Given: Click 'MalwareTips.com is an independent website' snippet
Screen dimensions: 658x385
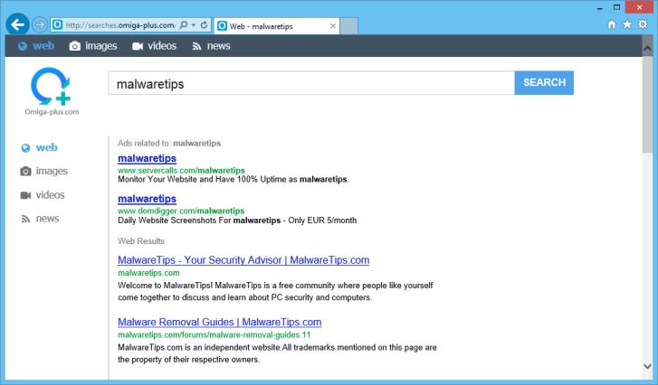Looking at the screenshot, I should (x=277, y=353).
